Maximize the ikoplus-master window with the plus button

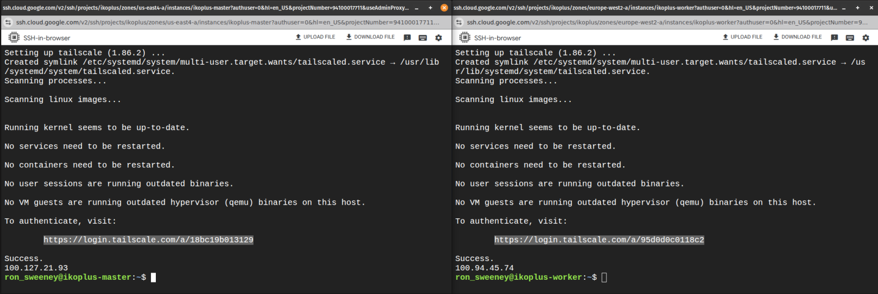coord(430,8)
